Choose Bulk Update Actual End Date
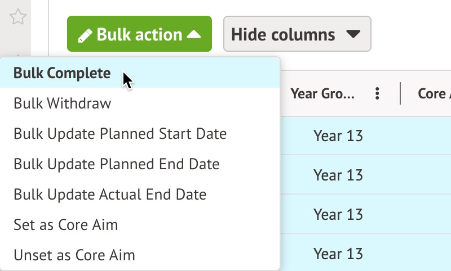This screenshot has width=451, height=271. click(110, 195)
